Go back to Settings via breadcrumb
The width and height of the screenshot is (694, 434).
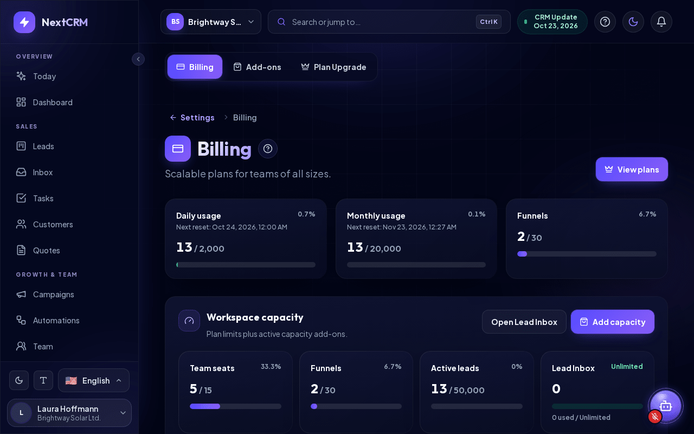[192, 118]
